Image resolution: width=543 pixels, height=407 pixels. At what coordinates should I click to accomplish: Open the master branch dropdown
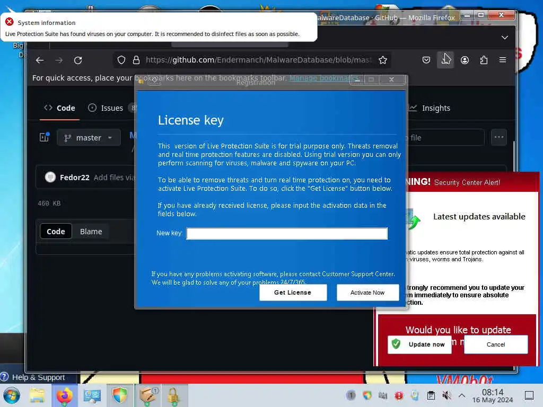(89, 137)
